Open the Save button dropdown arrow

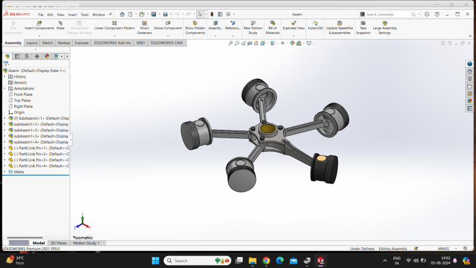159,14
